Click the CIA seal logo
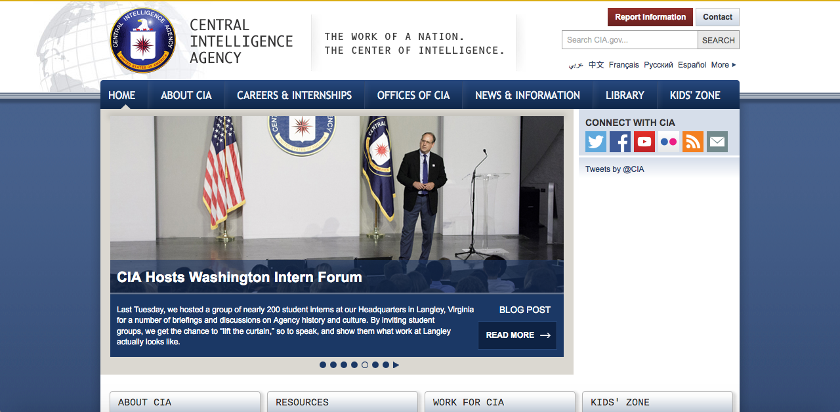The width and height of the screenshot is (840, 412). tap(142, 41)
